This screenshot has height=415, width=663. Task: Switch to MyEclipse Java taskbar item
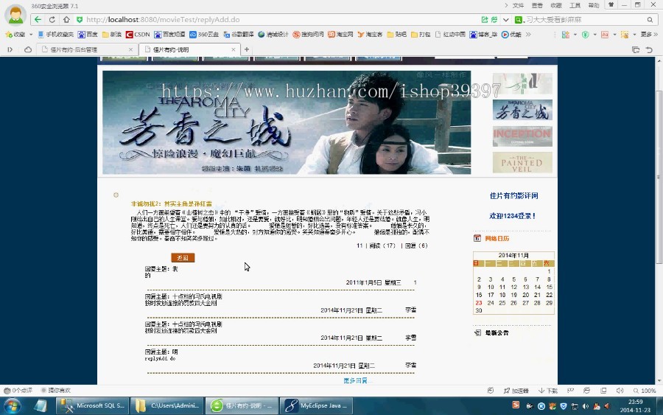coord(316,405)
